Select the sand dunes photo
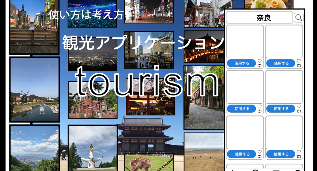 (204, 152)
